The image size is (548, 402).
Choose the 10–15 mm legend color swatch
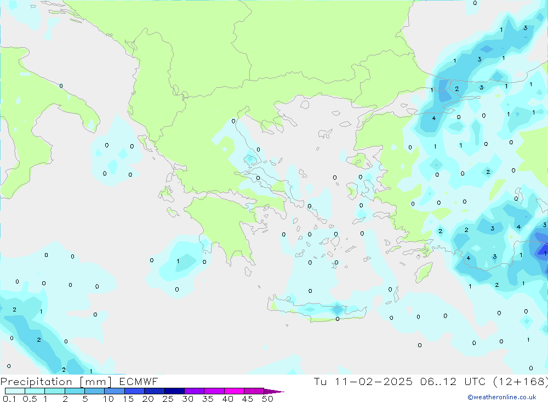(x=115, y=391)
